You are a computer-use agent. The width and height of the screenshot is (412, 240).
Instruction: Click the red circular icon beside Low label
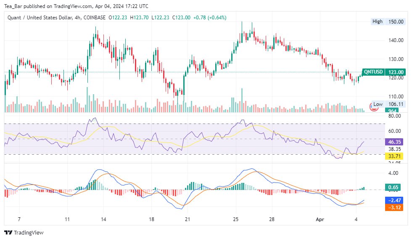[x=373, y=108]
